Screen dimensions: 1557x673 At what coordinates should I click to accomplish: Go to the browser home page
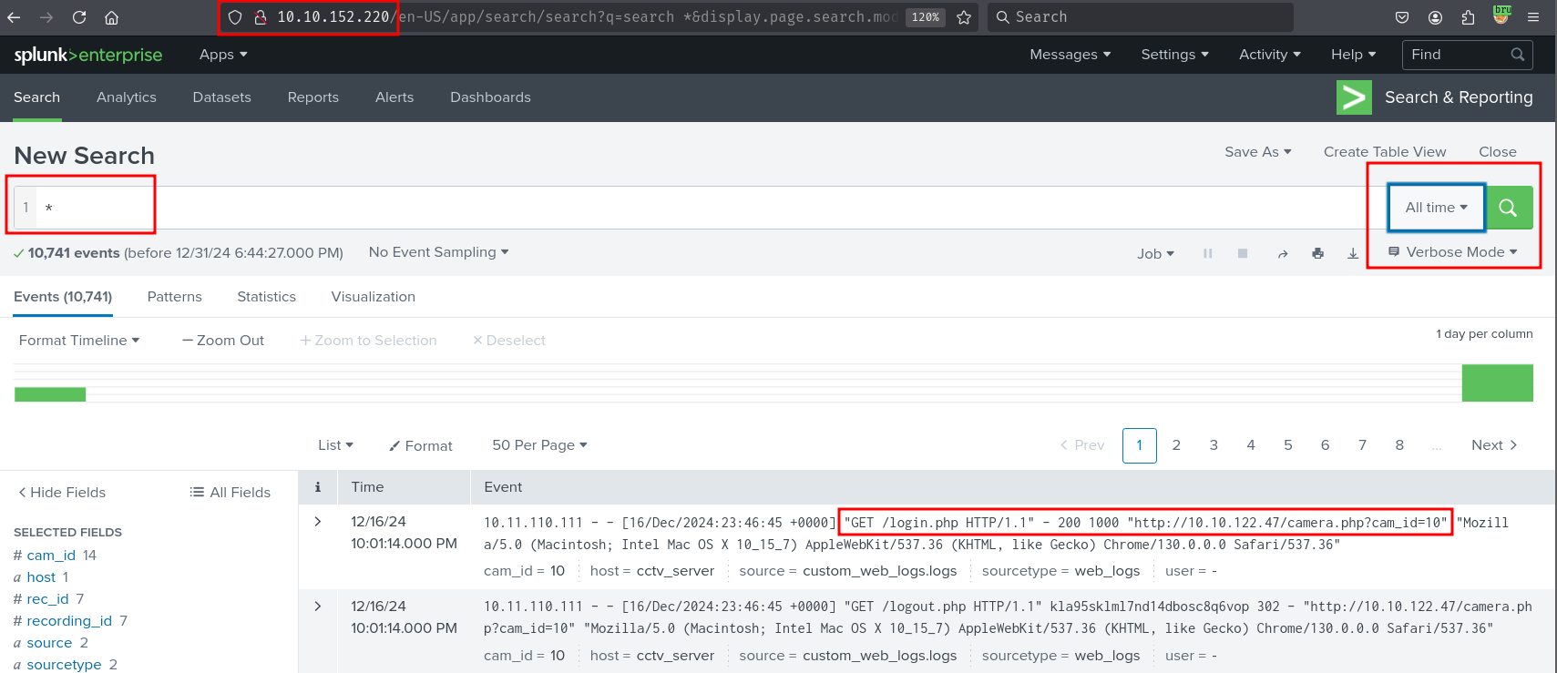coord(111,17)
